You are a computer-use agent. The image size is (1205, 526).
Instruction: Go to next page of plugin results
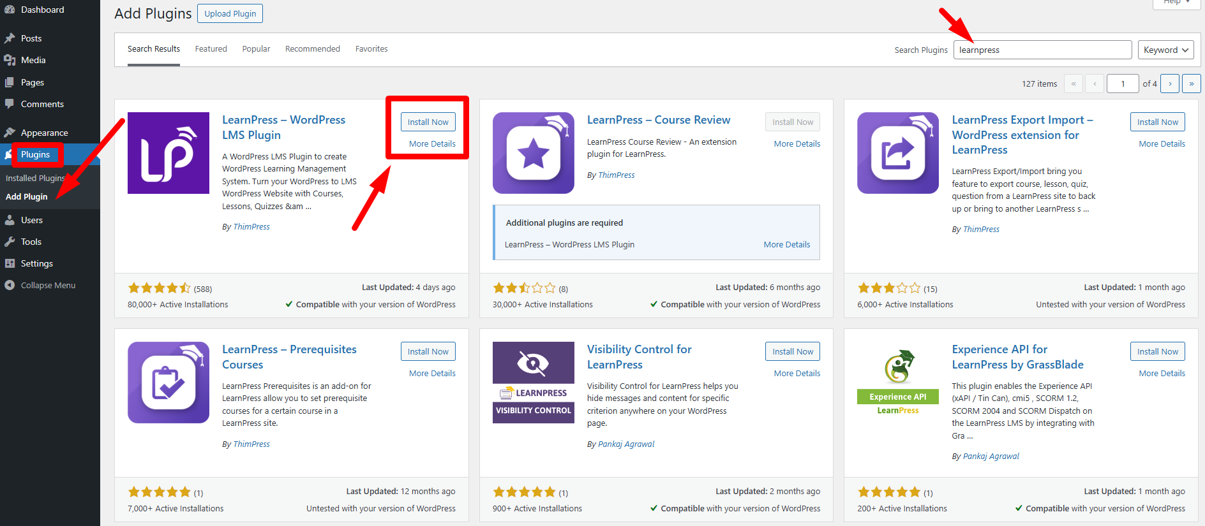click(x=1169, y=84)
